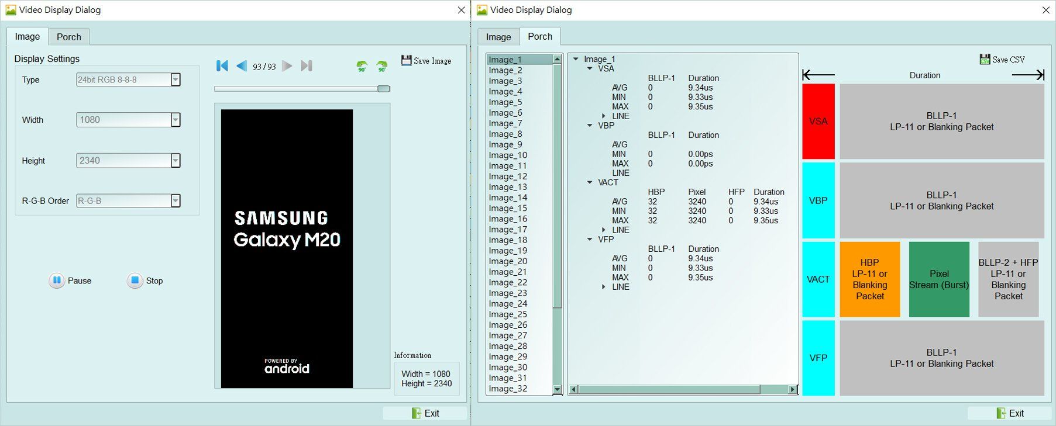Select Image_32 in the image list

(520, 389)
